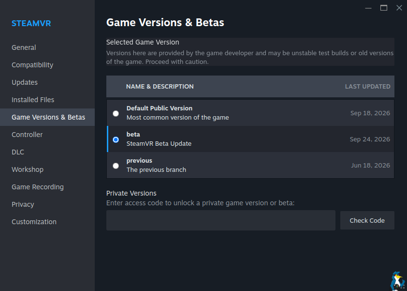Click the penguin mascot icon in corner
This screenshot has height=291, width=407.
(x=398, y=281)
